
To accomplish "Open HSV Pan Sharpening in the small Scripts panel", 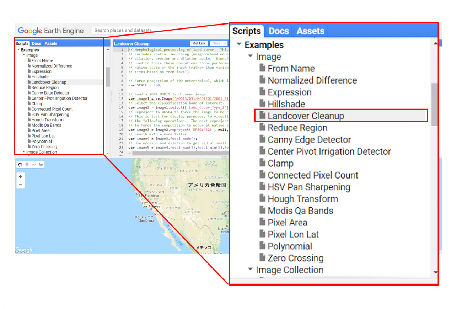I will tap(50, 114).
